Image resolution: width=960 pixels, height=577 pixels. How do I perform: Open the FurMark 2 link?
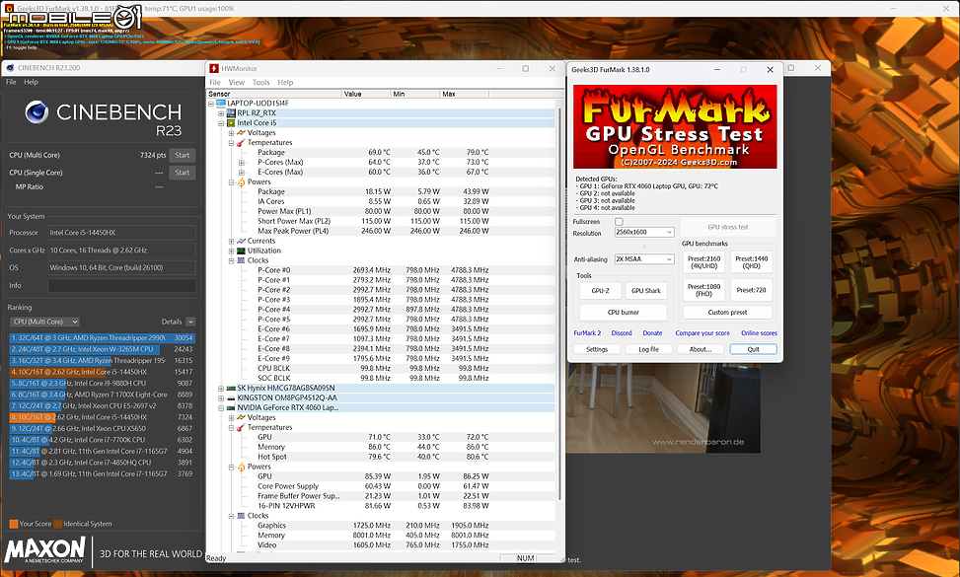[x=587, y=333]
